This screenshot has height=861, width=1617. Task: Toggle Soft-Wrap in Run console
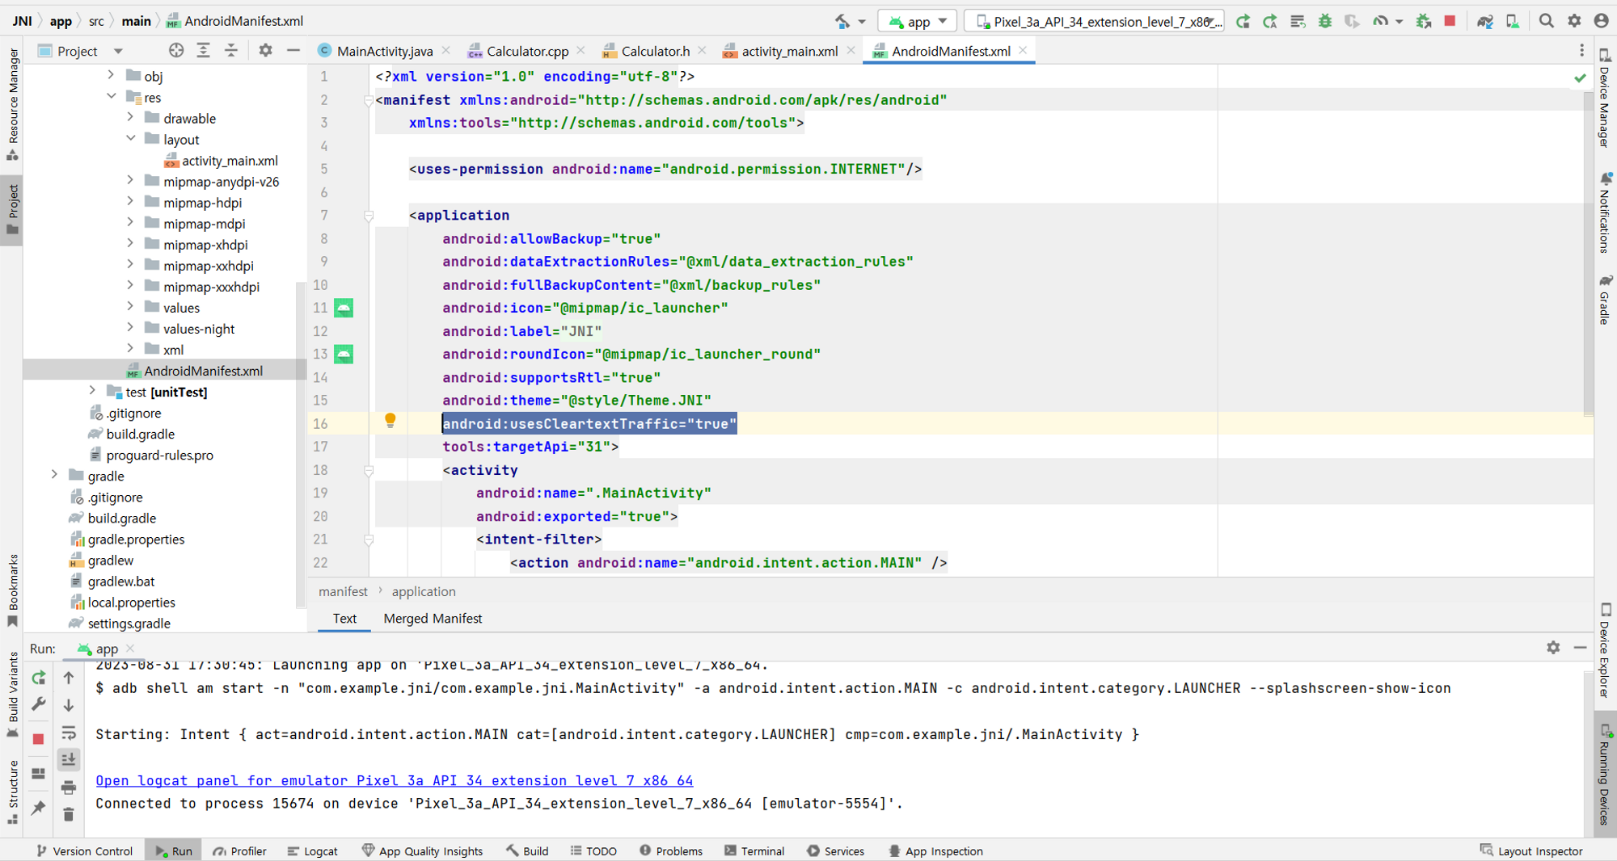coord(69,733)
